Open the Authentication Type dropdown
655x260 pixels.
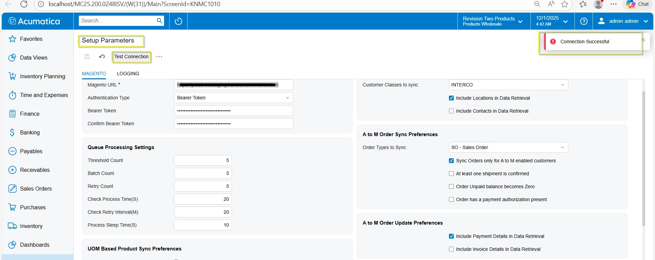point(234,98)
